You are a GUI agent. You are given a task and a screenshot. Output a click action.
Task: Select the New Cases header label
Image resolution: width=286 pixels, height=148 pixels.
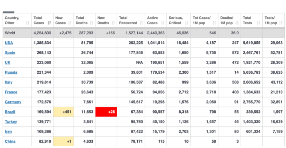(x=60, y=20)
